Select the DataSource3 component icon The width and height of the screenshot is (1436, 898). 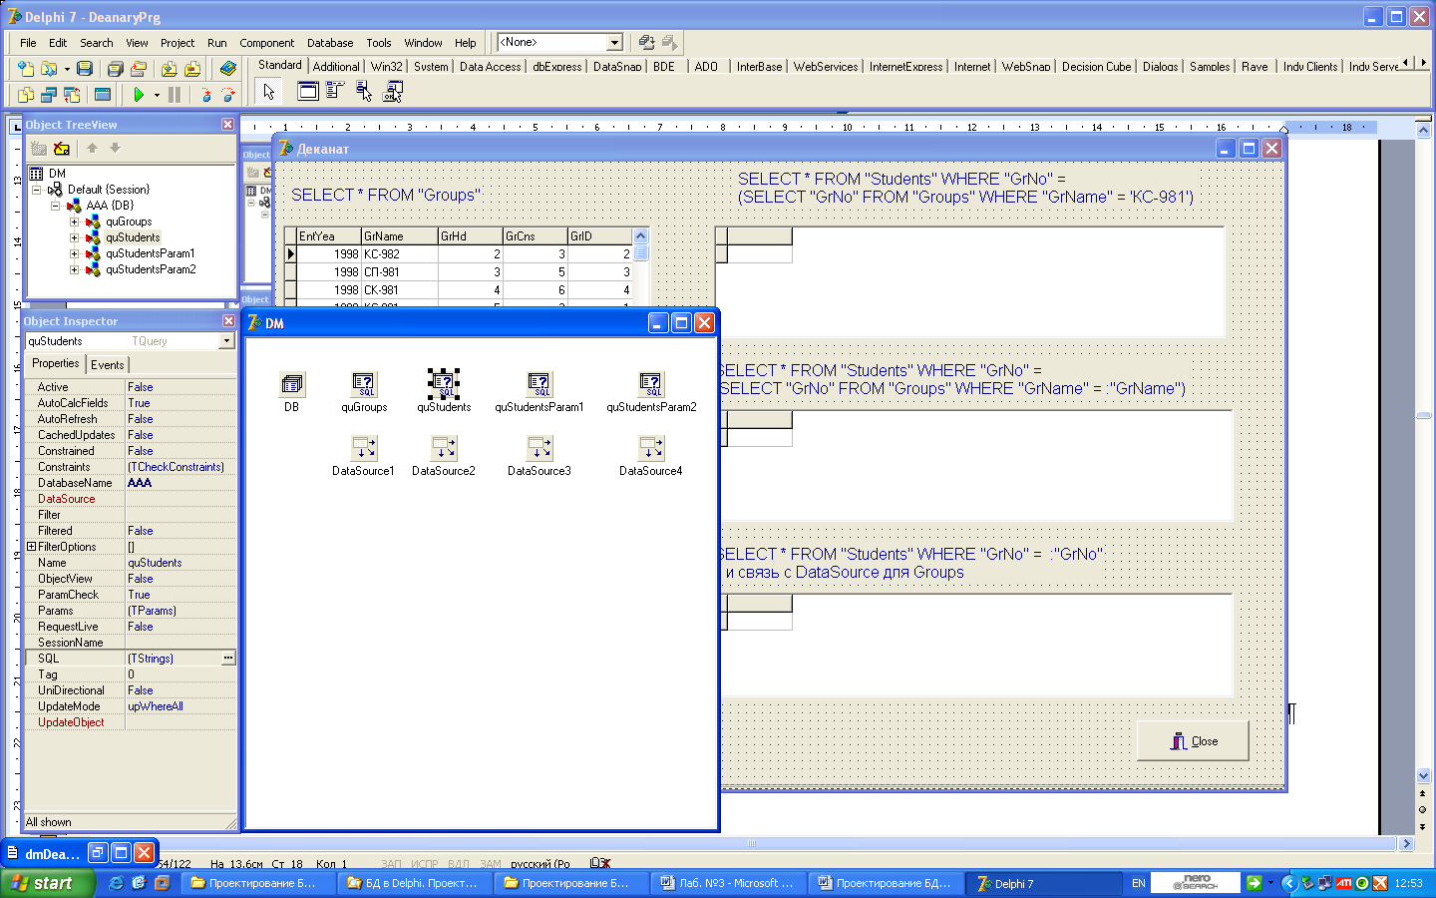[539, 448]
